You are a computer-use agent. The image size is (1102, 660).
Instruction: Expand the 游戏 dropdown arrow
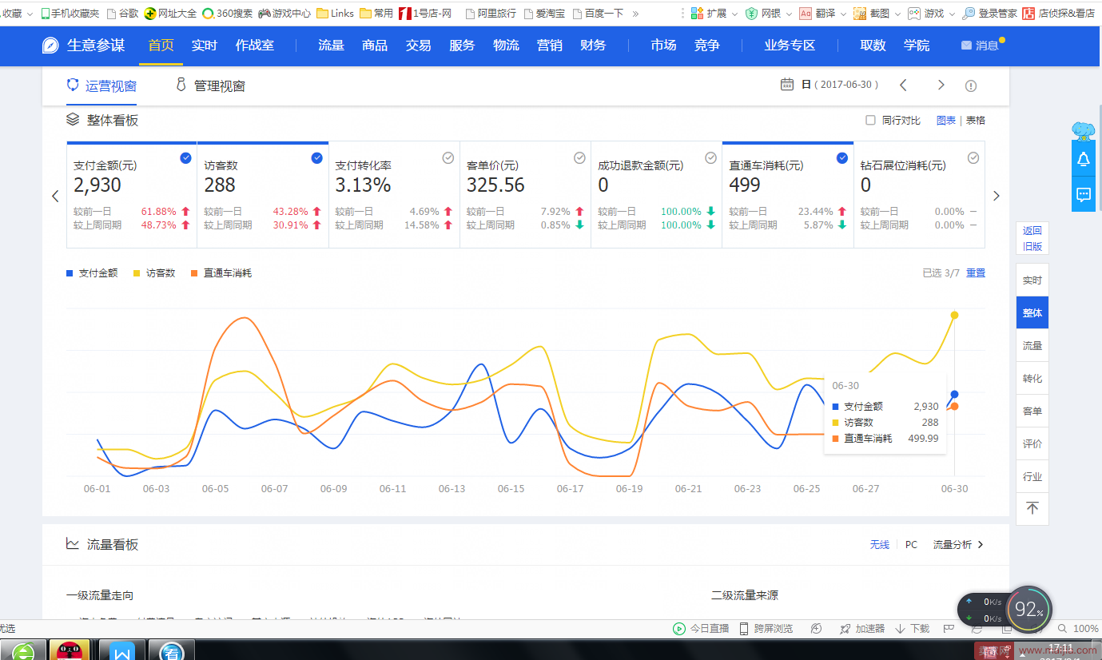[x=951, y=14]
